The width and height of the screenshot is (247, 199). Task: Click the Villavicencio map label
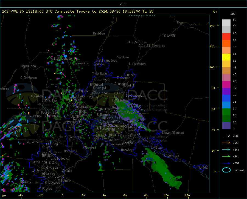click(61, 59)
